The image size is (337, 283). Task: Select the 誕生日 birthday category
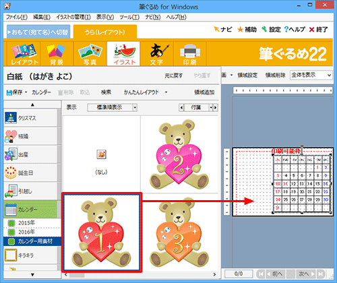pos(30,172)
